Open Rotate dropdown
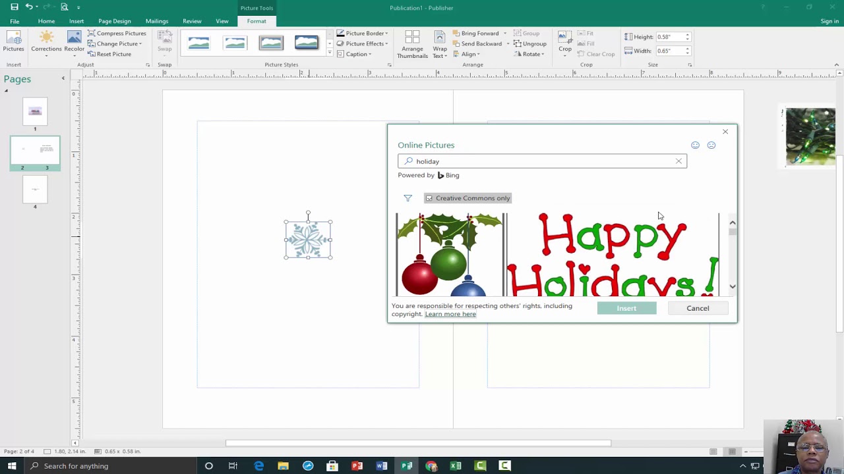 click(x=529, y=54)
